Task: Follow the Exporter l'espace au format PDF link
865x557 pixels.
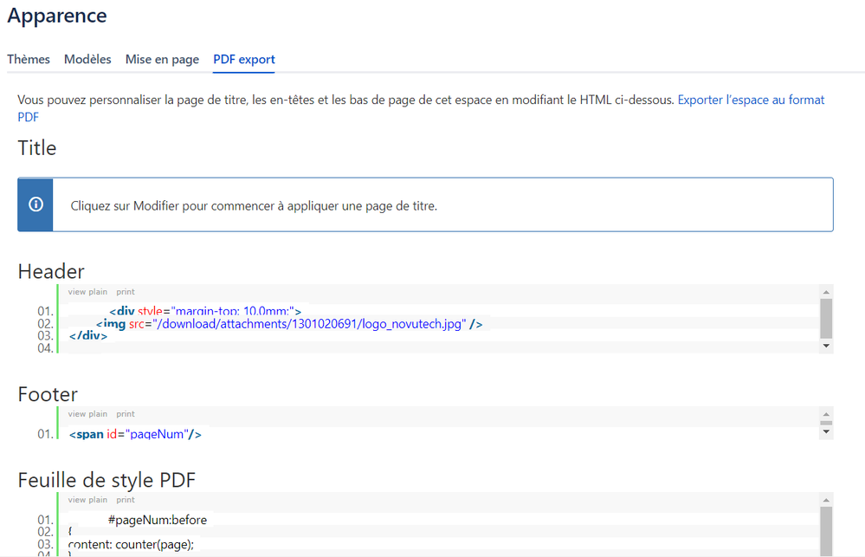Action: pos(751,100)
